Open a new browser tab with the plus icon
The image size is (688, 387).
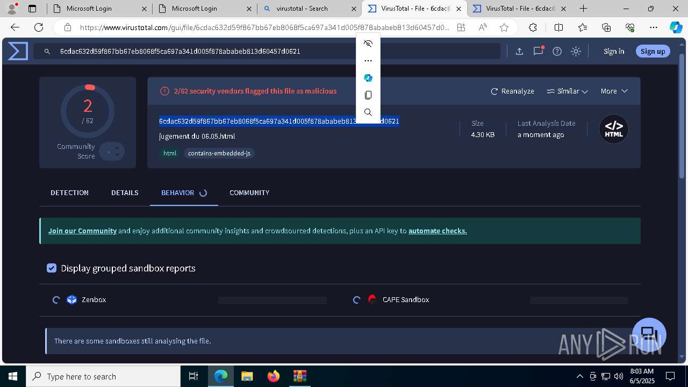pos(583,9)
